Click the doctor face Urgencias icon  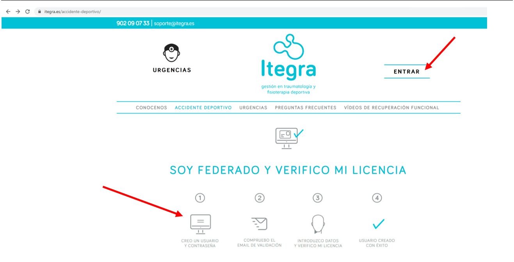[171, 53]
